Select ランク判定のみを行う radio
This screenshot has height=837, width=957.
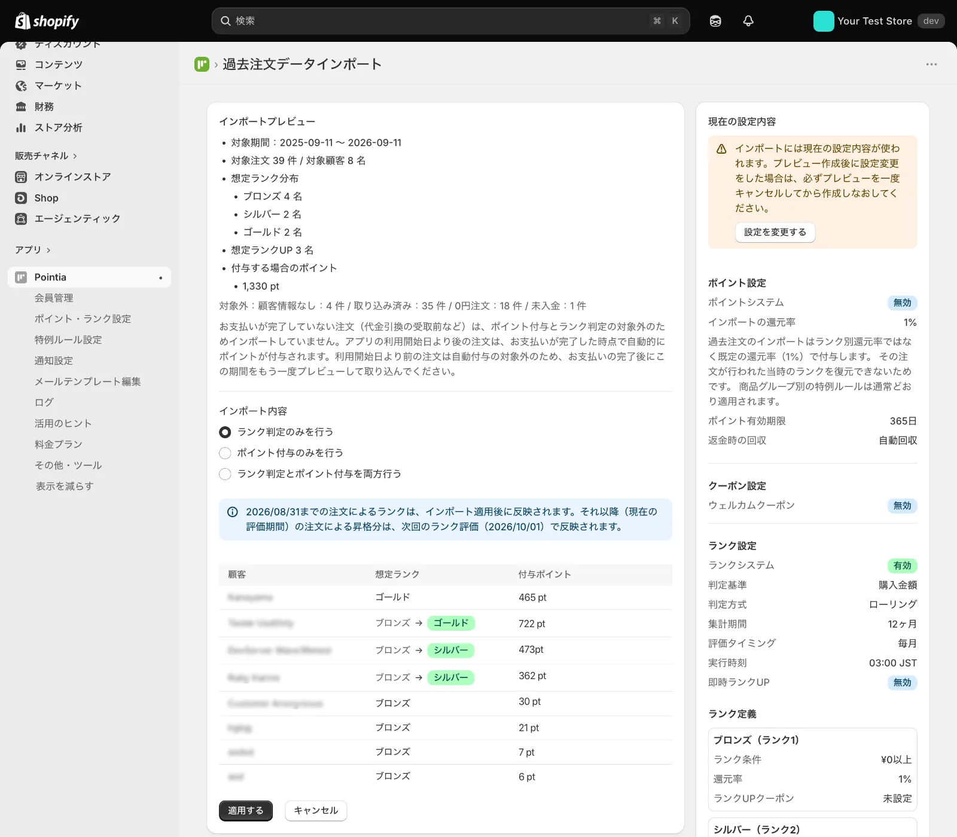225,432
